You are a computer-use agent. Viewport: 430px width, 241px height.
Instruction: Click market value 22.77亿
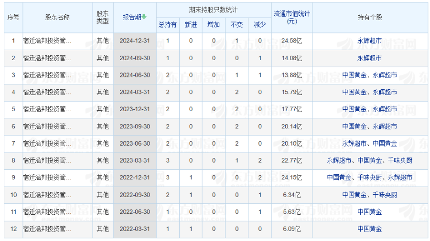tap(292, 160)
